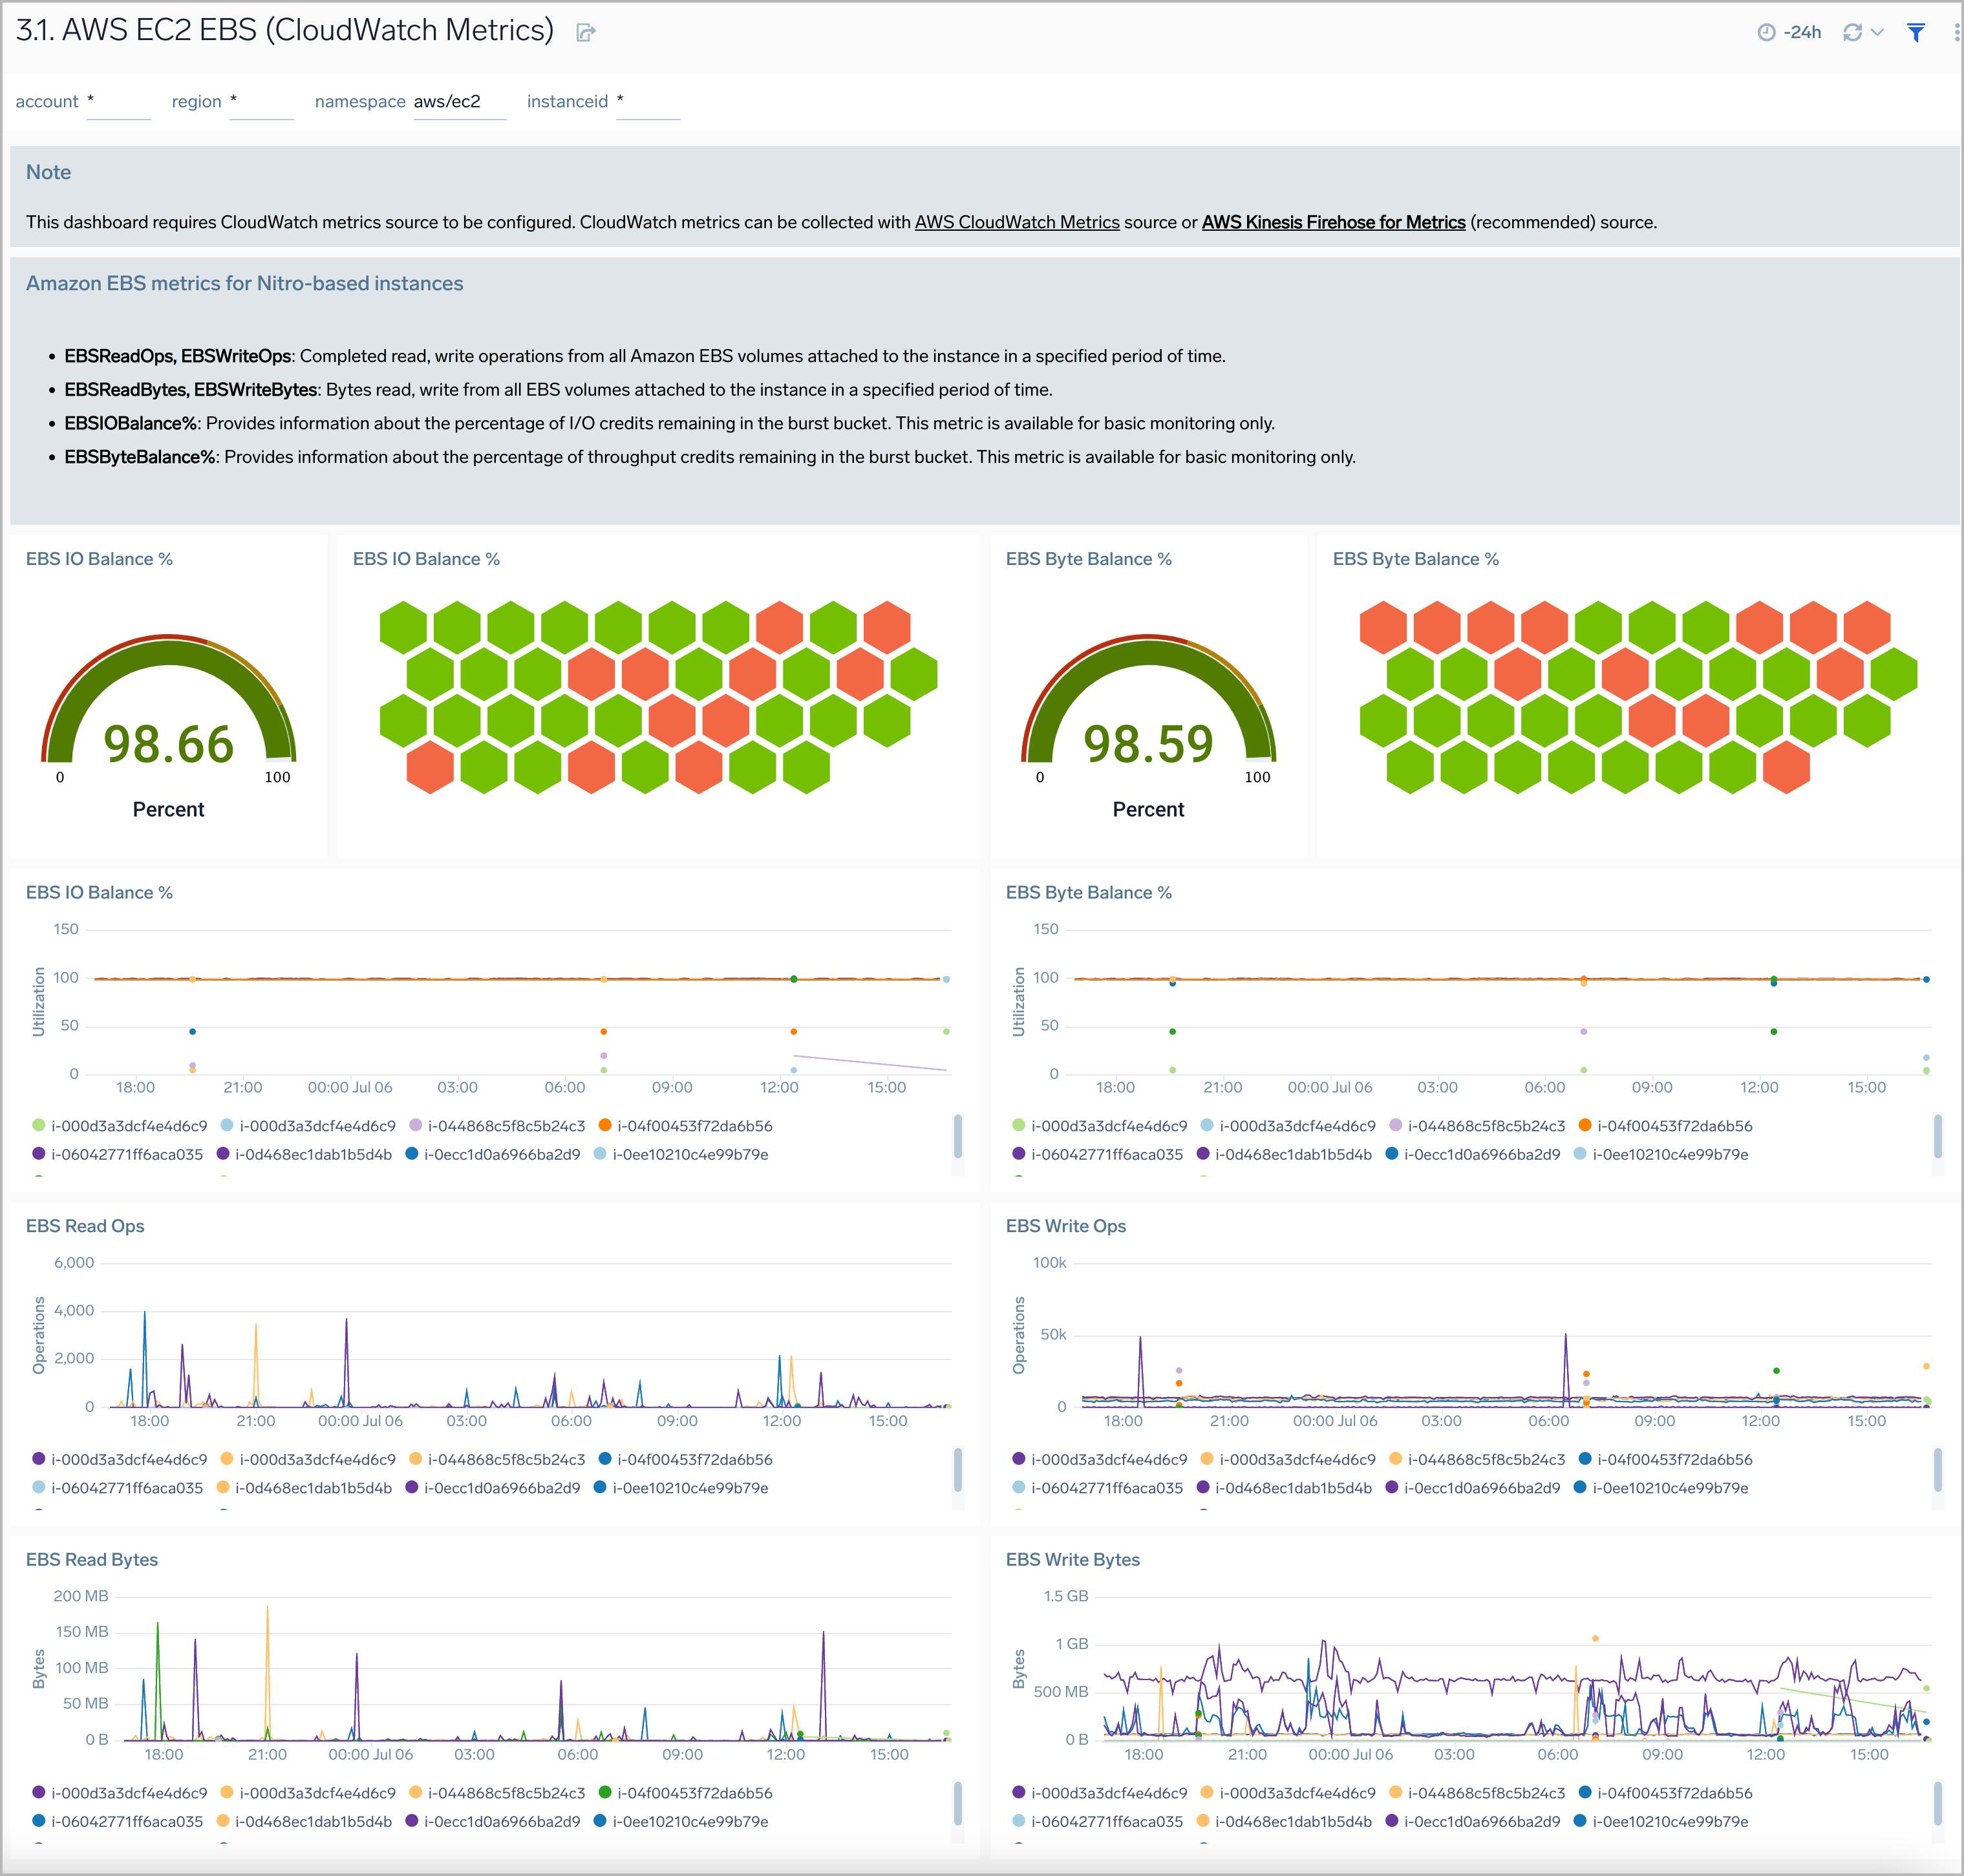Toggle i-0d468ec1dab1b5d4b in EBS Write Bytes legend
This screenshot has width=1964, height=1876.
[1284, 1822]
